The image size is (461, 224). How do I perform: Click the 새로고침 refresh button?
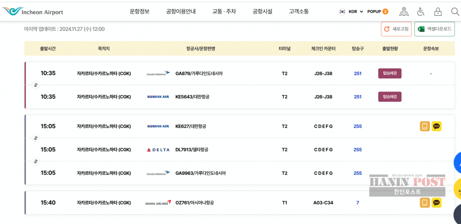tap(396, 29)
